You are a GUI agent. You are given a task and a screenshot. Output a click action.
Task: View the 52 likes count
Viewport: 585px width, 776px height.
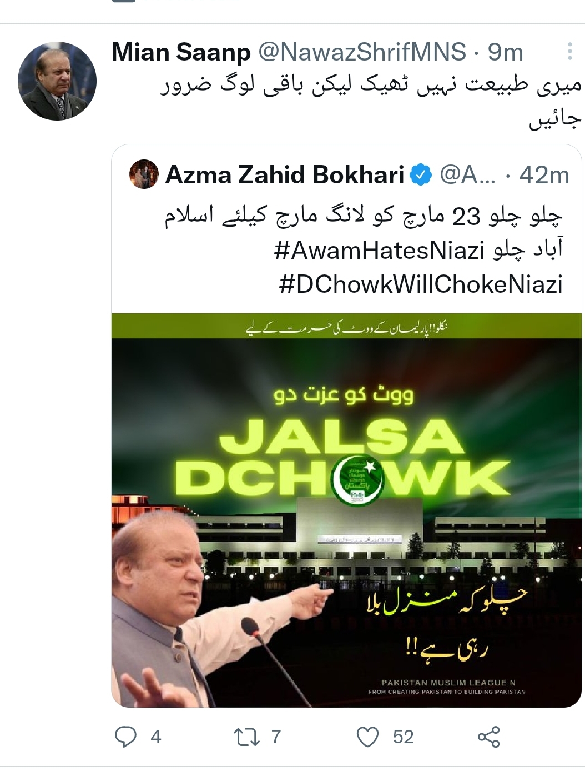click(x=404, y=737)
